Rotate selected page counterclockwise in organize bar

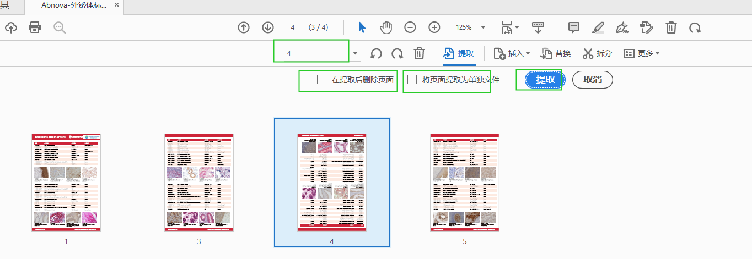(x=376, y=53)
